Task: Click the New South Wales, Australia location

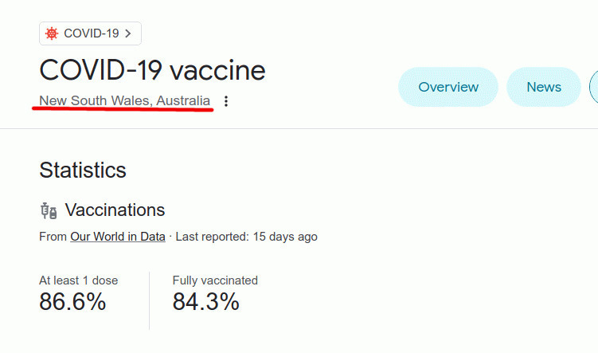Action: tap(125, 100)
